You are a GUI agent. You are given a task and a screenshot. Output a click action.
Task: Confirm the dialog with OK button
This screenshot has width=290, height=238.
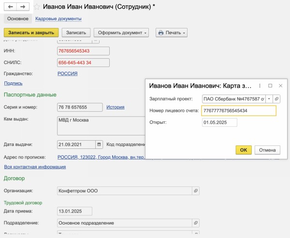244,150
